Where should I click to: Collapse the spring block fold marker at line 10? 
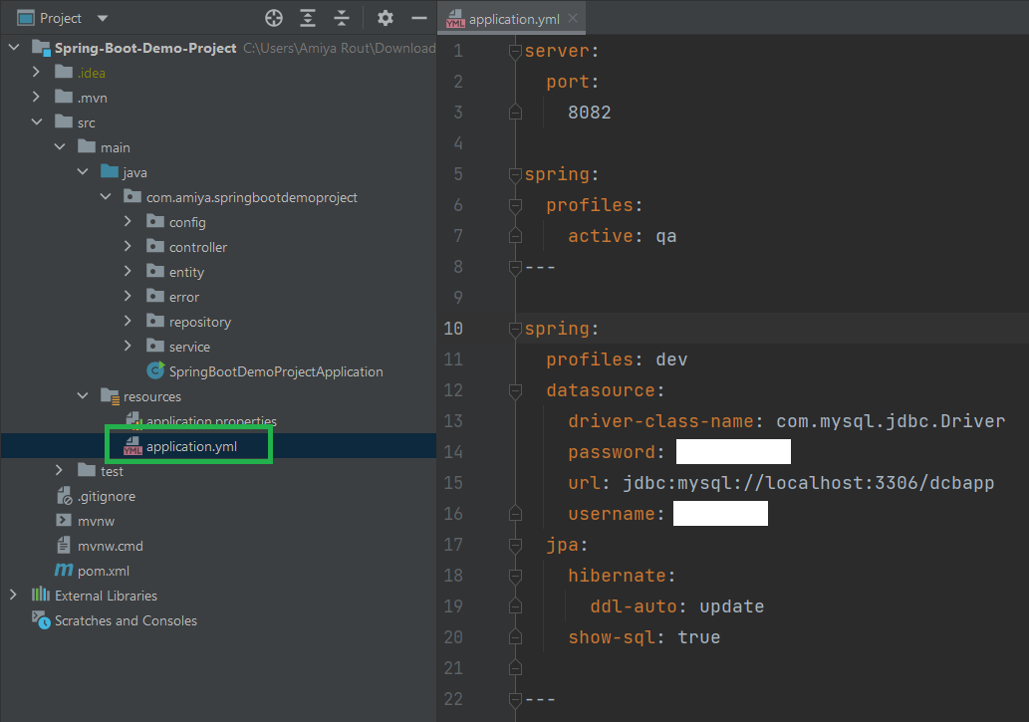point(515,329)
